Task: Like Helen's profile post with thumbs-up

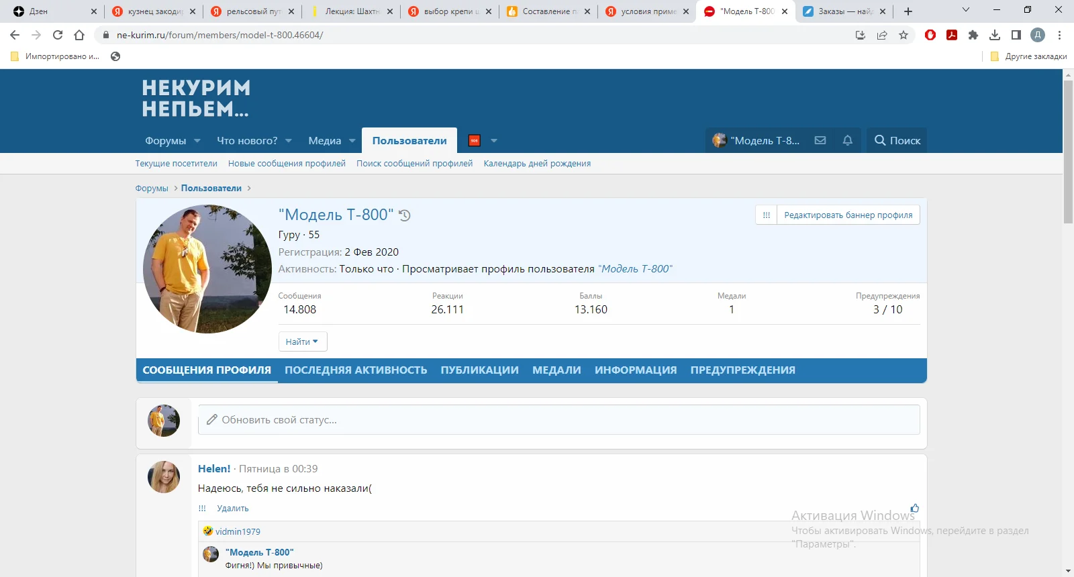Action: click(914, 509)
